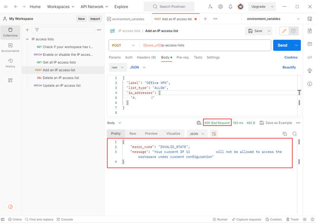Select the Raw response view tab
This screenshot has width=316, height=223.
pyautogui.click(x=133, y=133)
